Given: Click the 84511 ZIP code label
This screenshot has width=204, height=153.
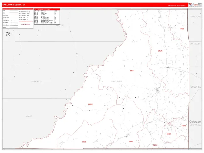Looking at the screenshot, I should [132, 71].
